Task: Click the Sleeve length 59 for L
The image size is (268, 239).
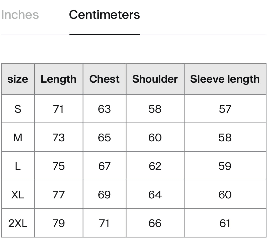Action: [x=225, y=166]
